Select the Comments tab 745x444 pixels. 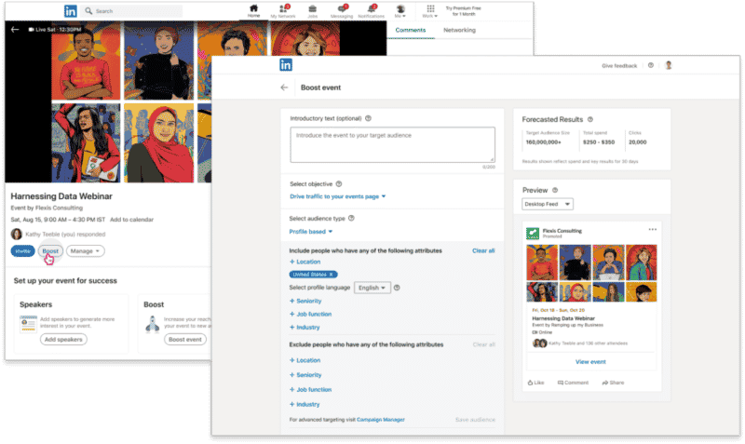[411, 30]
